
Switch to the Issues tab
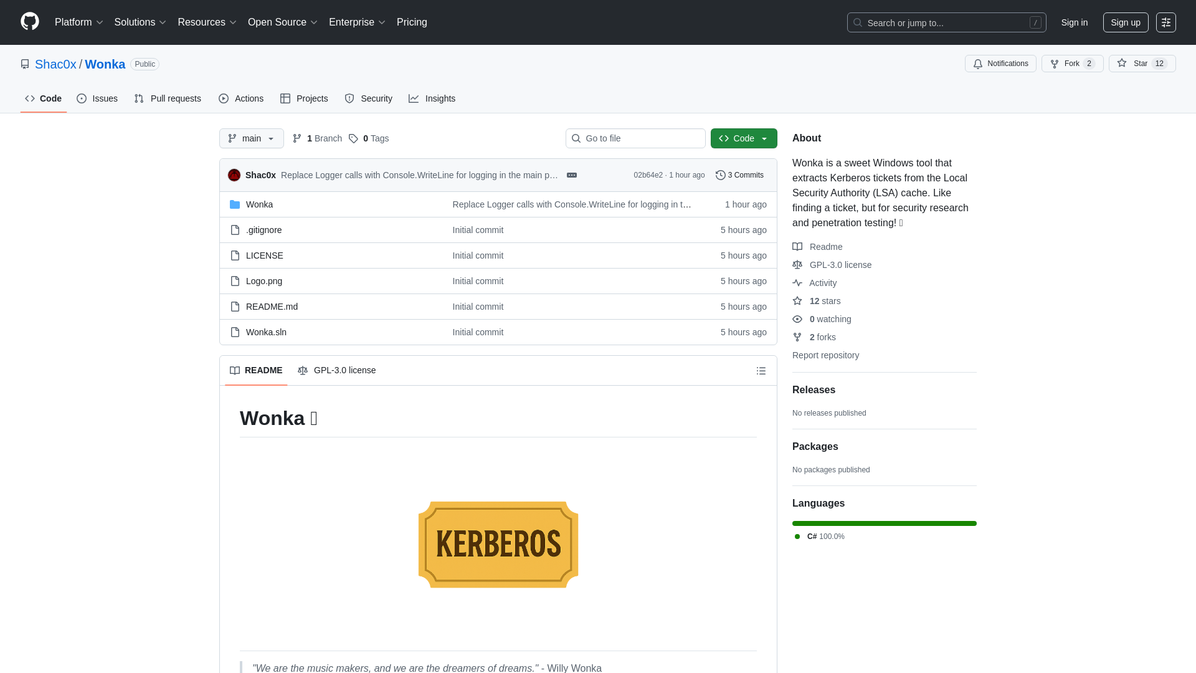tap(97, 98)
